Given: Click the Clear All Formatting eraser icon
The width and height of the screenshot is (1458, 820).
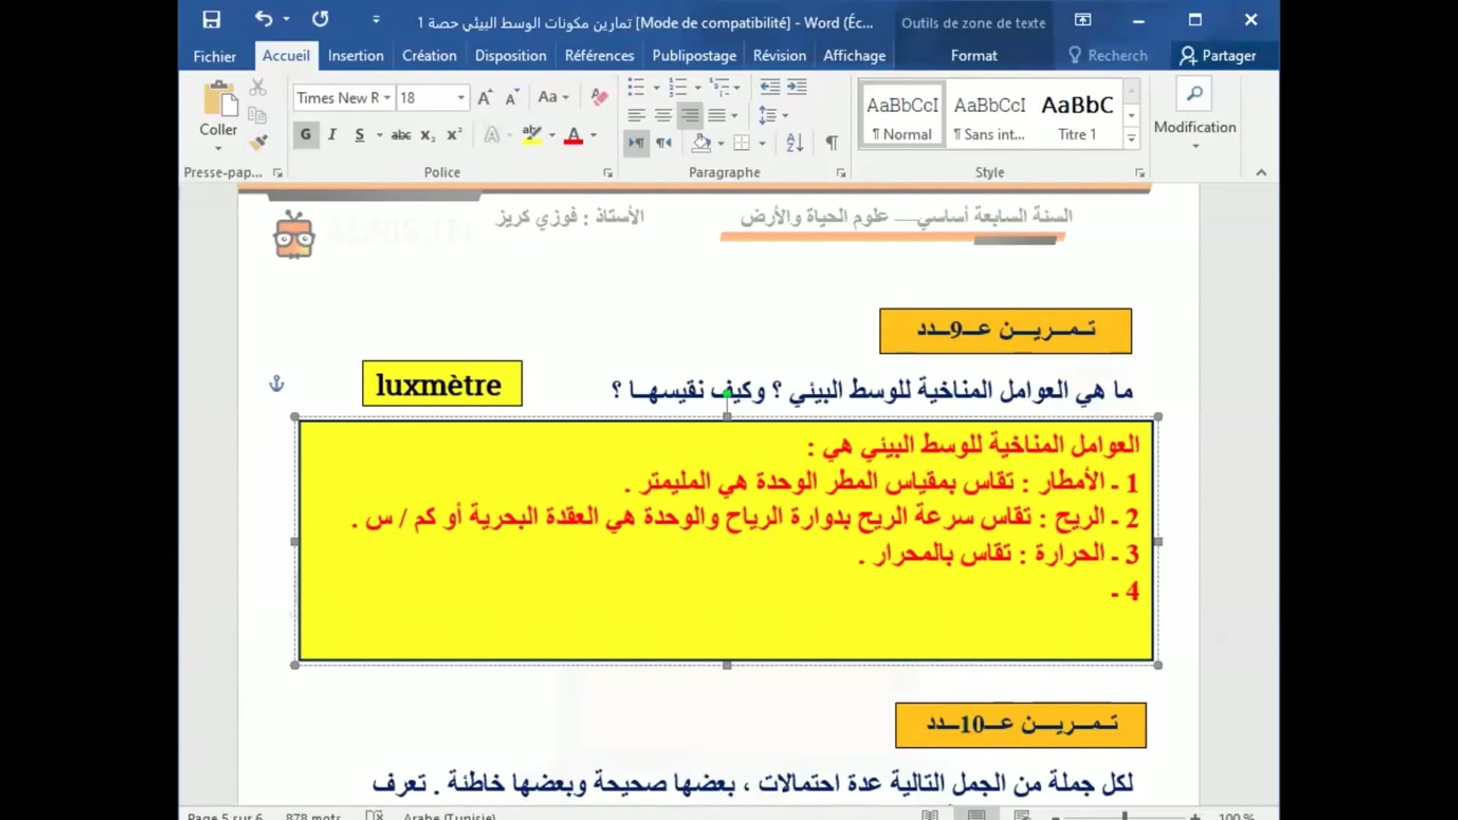Looking at the screenshot, I should click(x=599, y=97).
